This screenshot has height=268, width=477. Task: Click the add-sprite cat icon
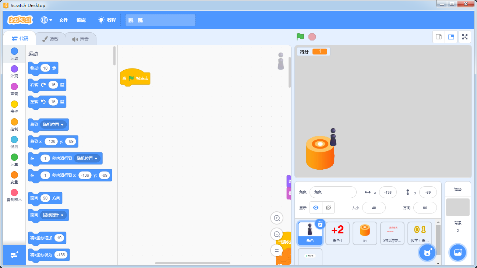tap(427, 253)
